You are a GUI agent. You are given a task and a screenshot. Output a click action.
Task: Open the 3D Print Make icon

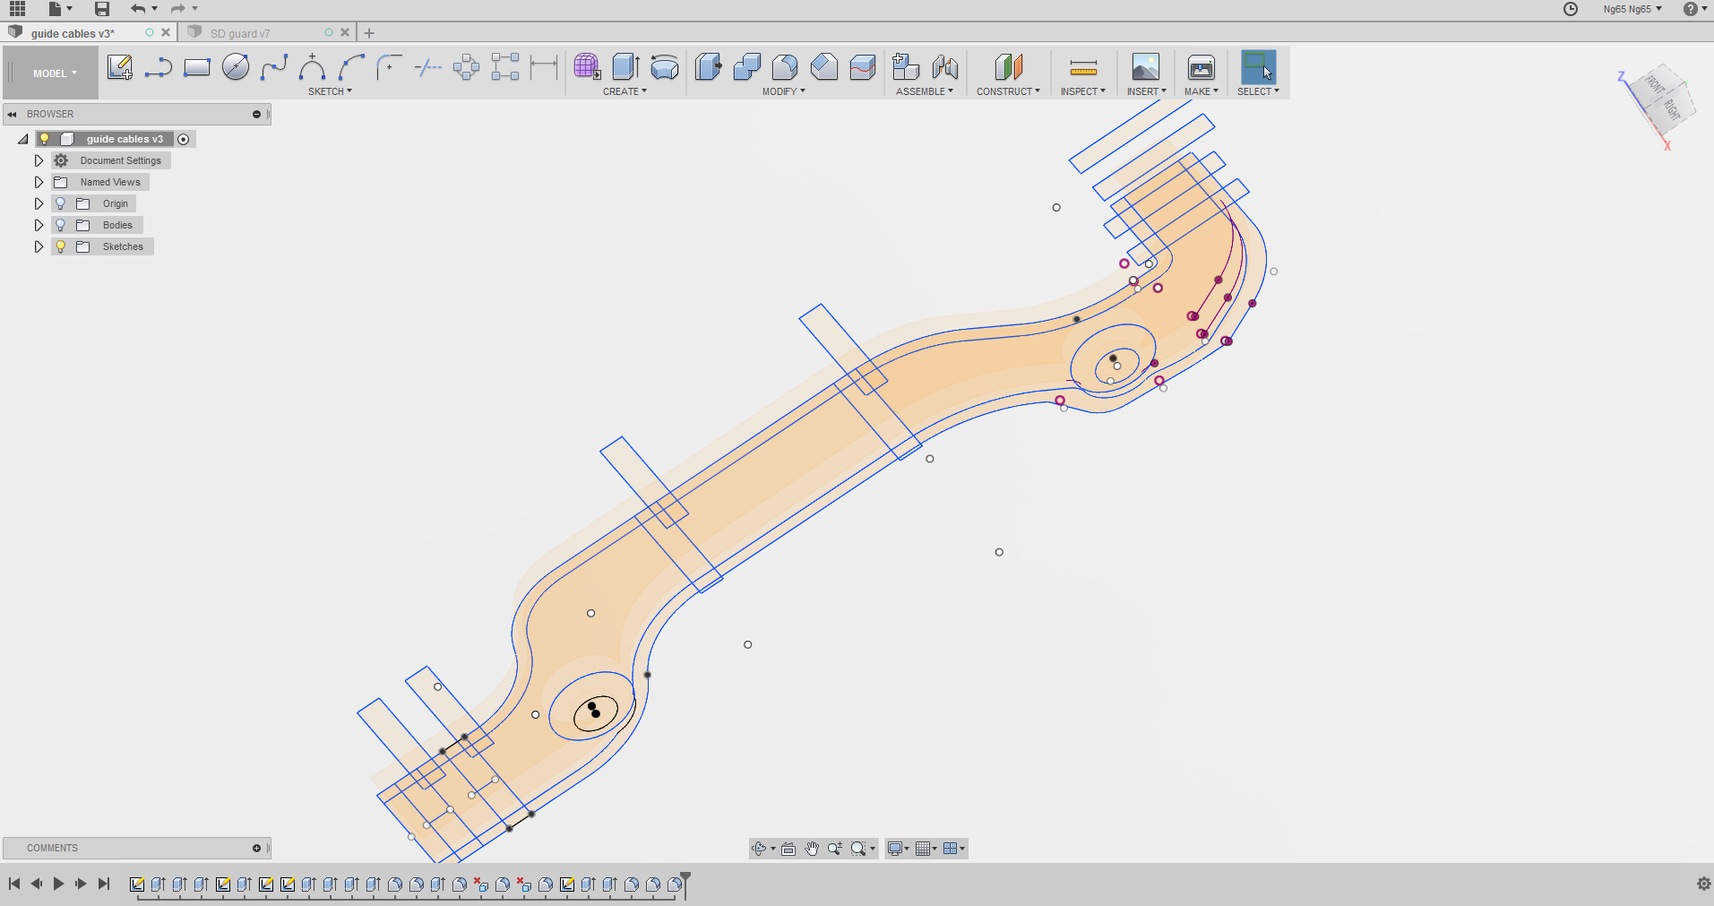pyautogui.click(x=1201, y=67)
